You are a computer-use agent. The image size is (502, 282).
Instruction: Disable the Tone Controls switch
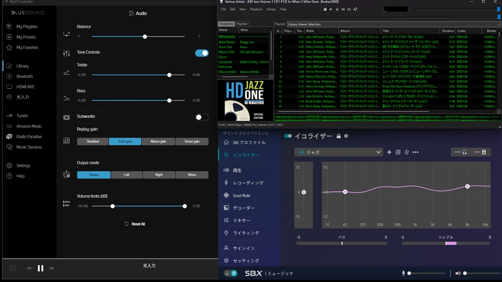pos(201,53)
